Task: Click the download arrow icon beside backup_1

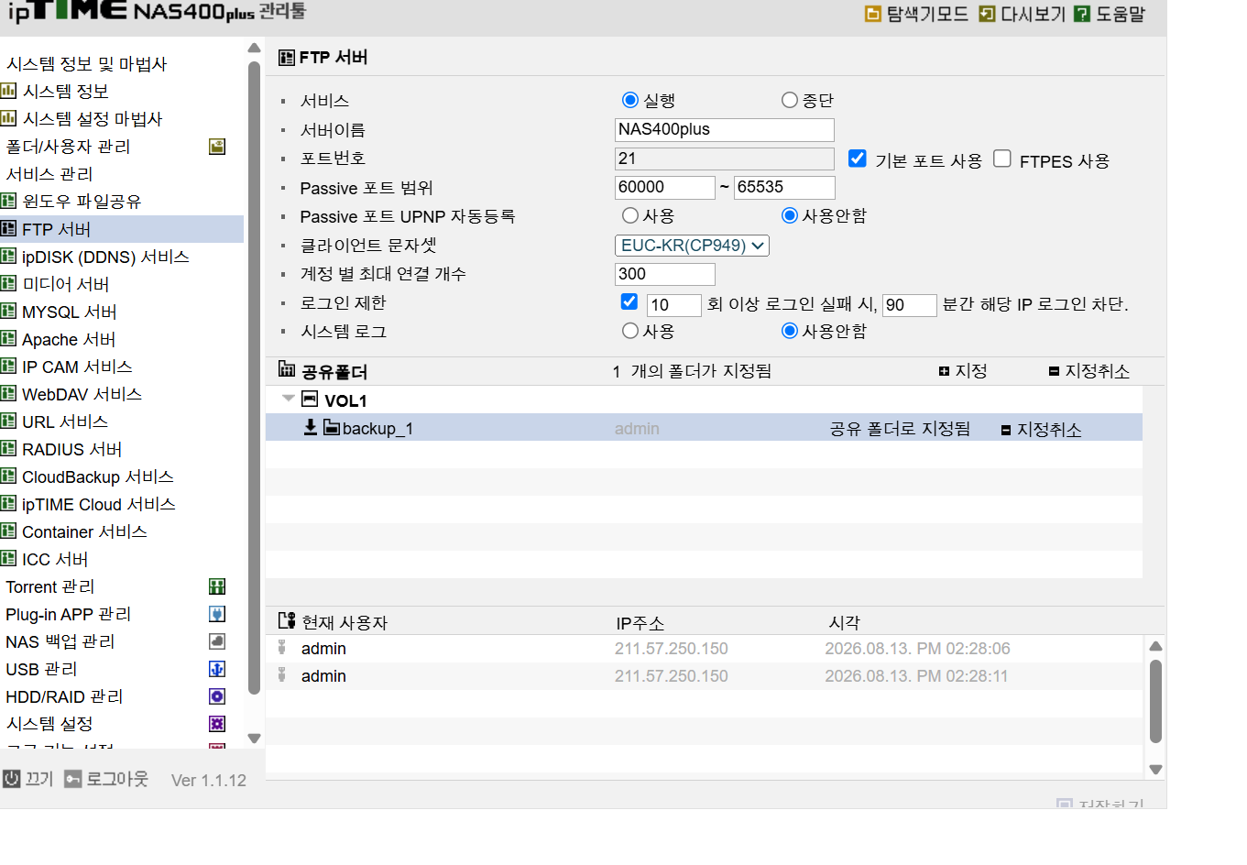Action: pyautogui.click(x=311, y=427)
